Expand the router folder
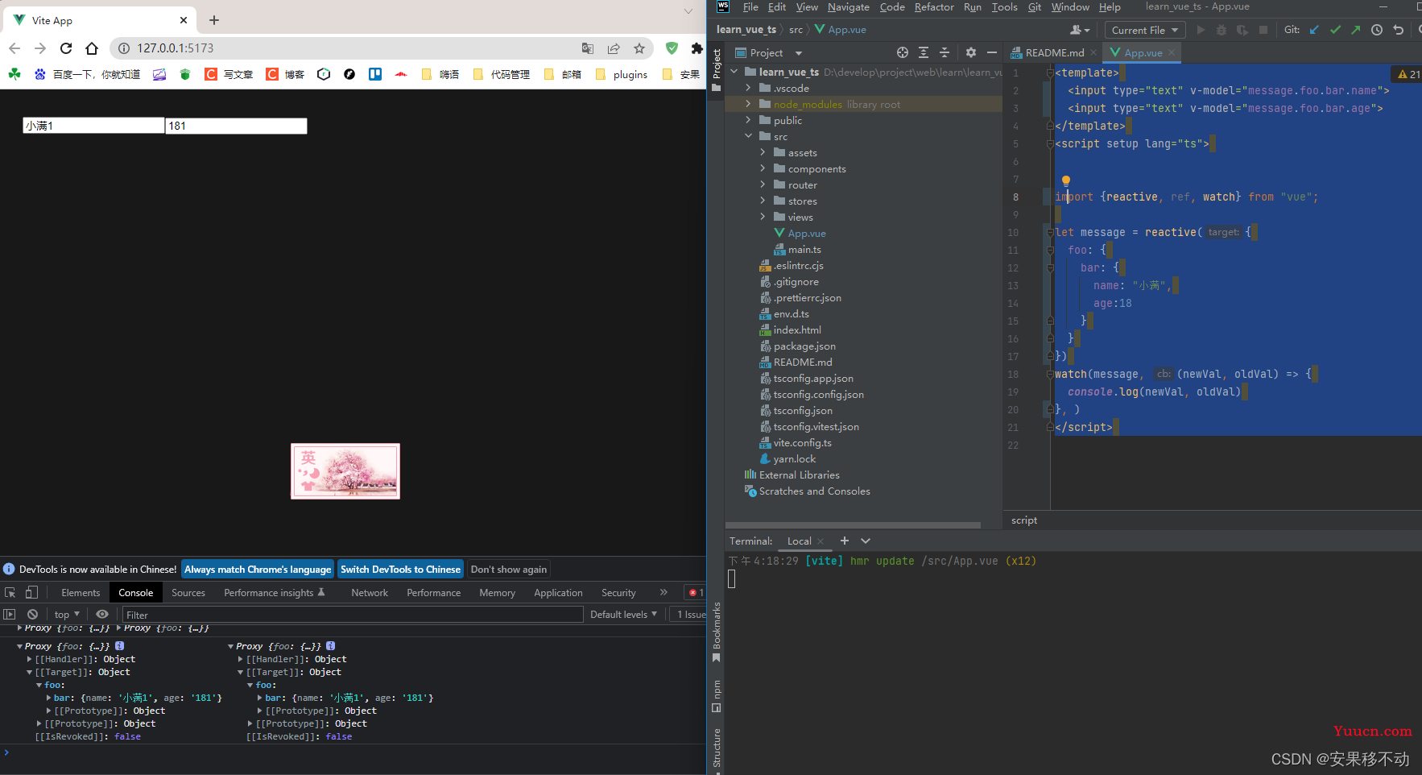1422x775 pixels. click(763, 184)
